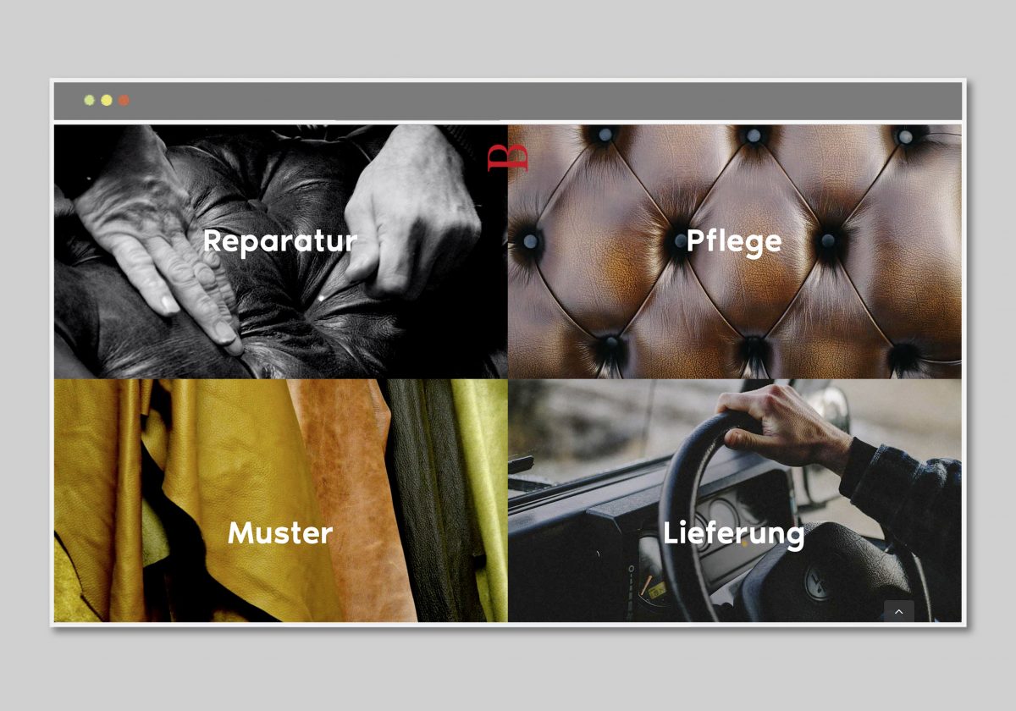Click the gray browser title bar
Screen dimensions: 1016x711
(508, 101)
